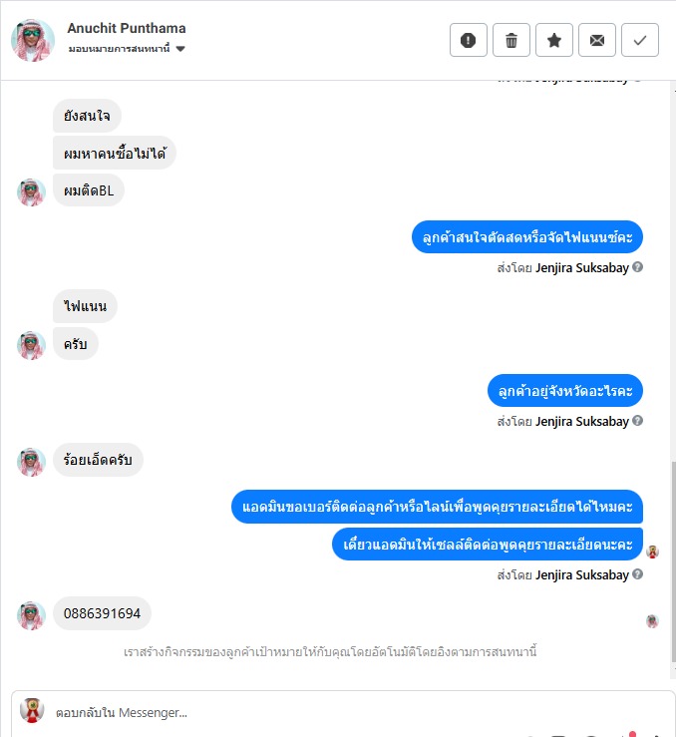
Task: Delete conversation using trash icon
Action: (511, 40)
